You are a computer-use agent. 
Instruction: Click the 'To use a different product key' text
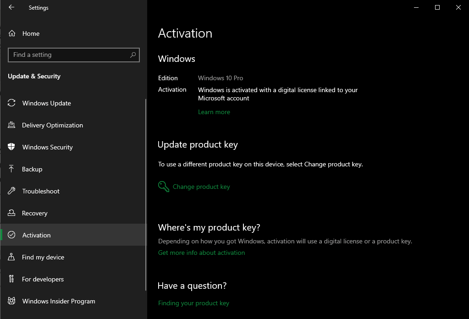[260, 164]
